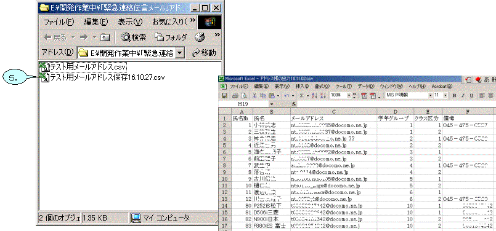This screenshot has width=496, height=231.
Task: Click the 移動 (Go) button in Explorer
Action: [x=204, y=53]
